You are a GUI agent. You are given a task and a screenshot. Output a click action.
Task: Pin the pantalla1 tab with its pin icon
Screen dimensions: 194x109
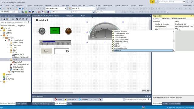click(x=42, y=16)
